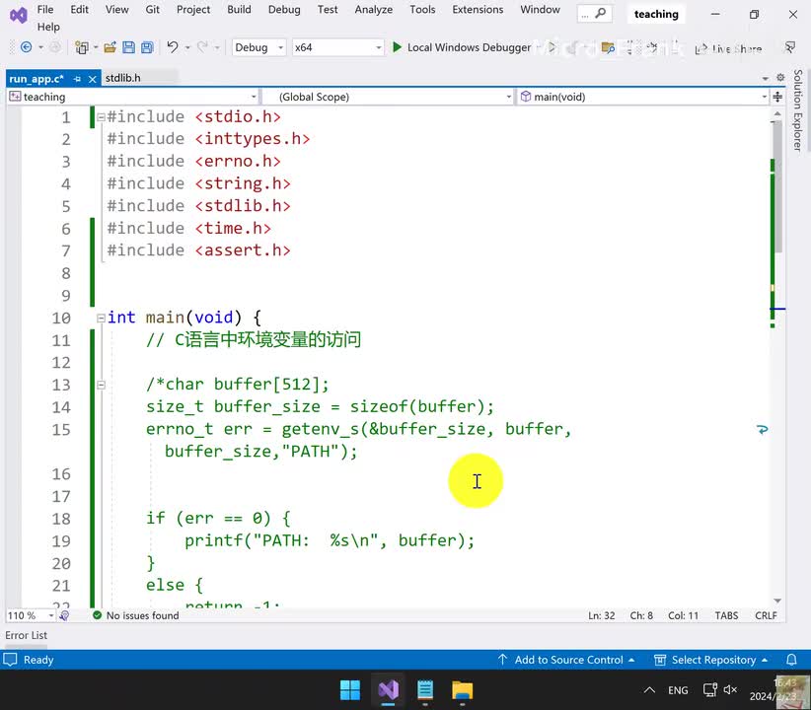Click the word-wrap glyph on line 15
This screenshot has width=811, height=710.
762,429
